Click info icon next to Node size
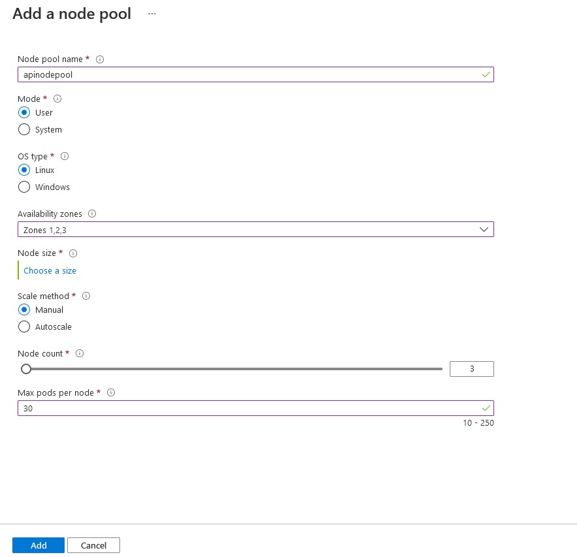577x557 pixels. coord(73,253)
